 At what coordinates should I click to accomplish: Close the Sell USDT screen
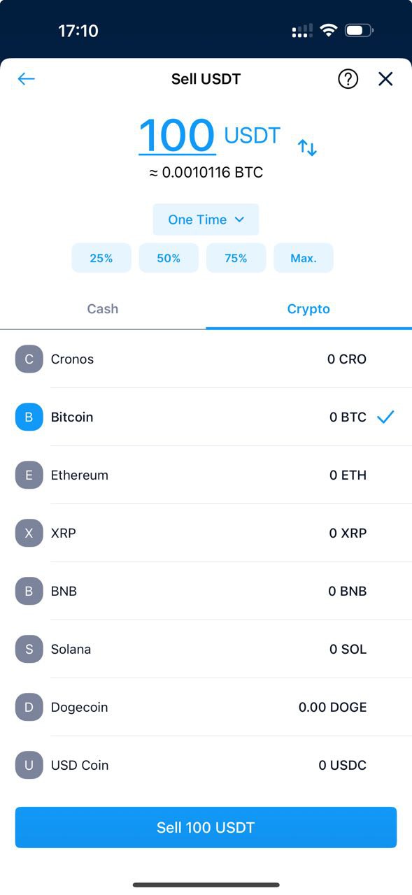tap(385, 79)
